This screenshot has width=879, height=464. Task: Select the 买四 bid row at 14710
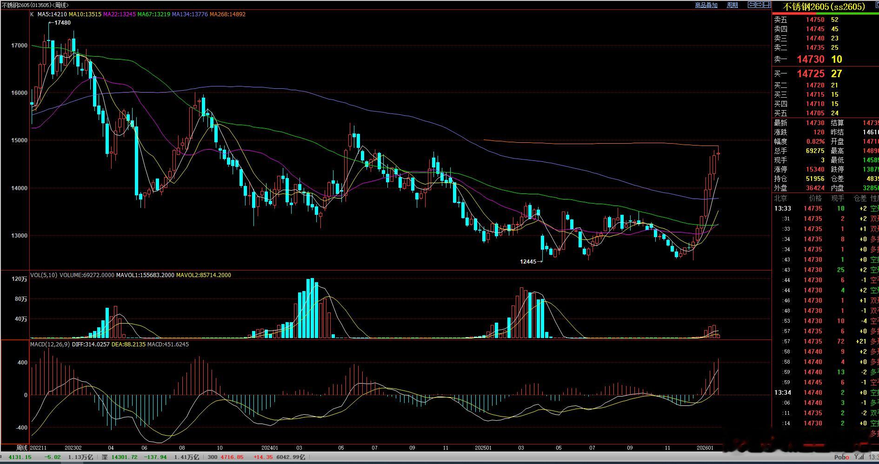coord(826,104)
